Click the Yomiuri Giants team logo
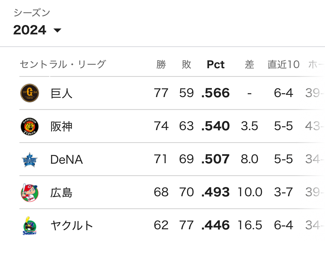 [x=30, y=93]
